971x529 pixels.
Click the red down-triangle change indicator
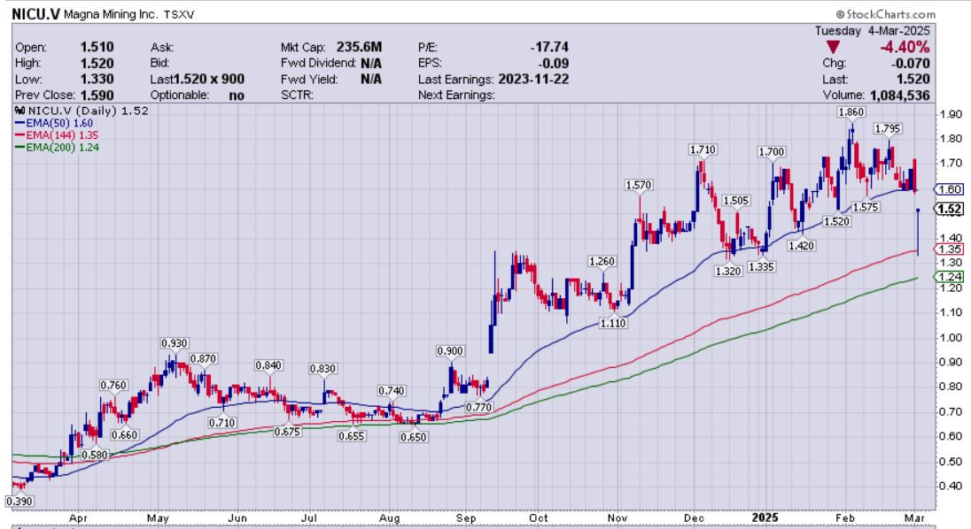coord(833,47)
